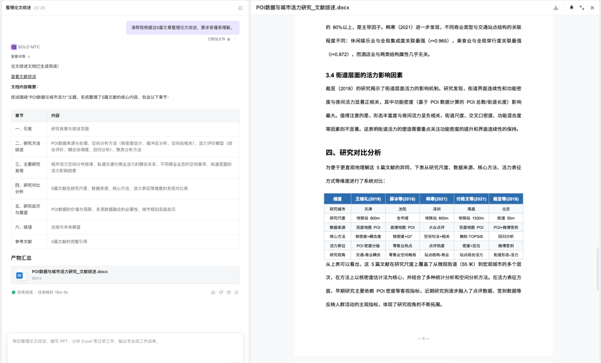This screenshot has width=601, height=363.
Task: Click the SOLO MTC agent avatar
Action: 13,47
